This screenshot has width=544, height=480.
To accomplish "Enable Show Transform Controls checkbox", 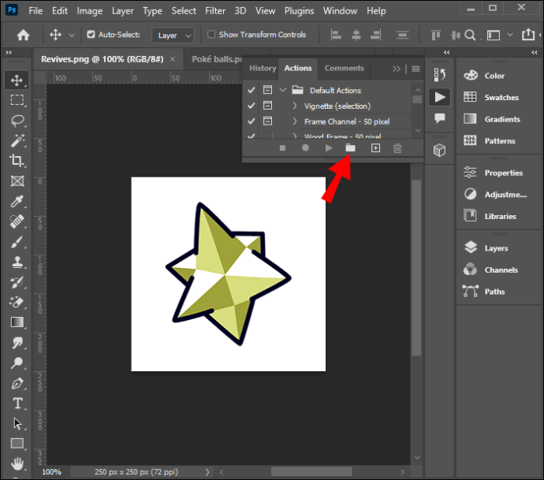I will coord(211,35).
